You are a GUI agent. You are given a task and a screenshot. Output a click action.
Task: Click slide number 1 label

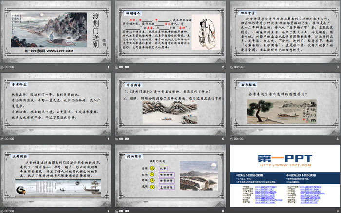pos(108,67)
